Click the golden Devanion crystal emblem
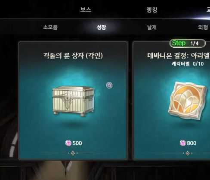Viewport: 210px width, 180px height. (x=188, y=101)
